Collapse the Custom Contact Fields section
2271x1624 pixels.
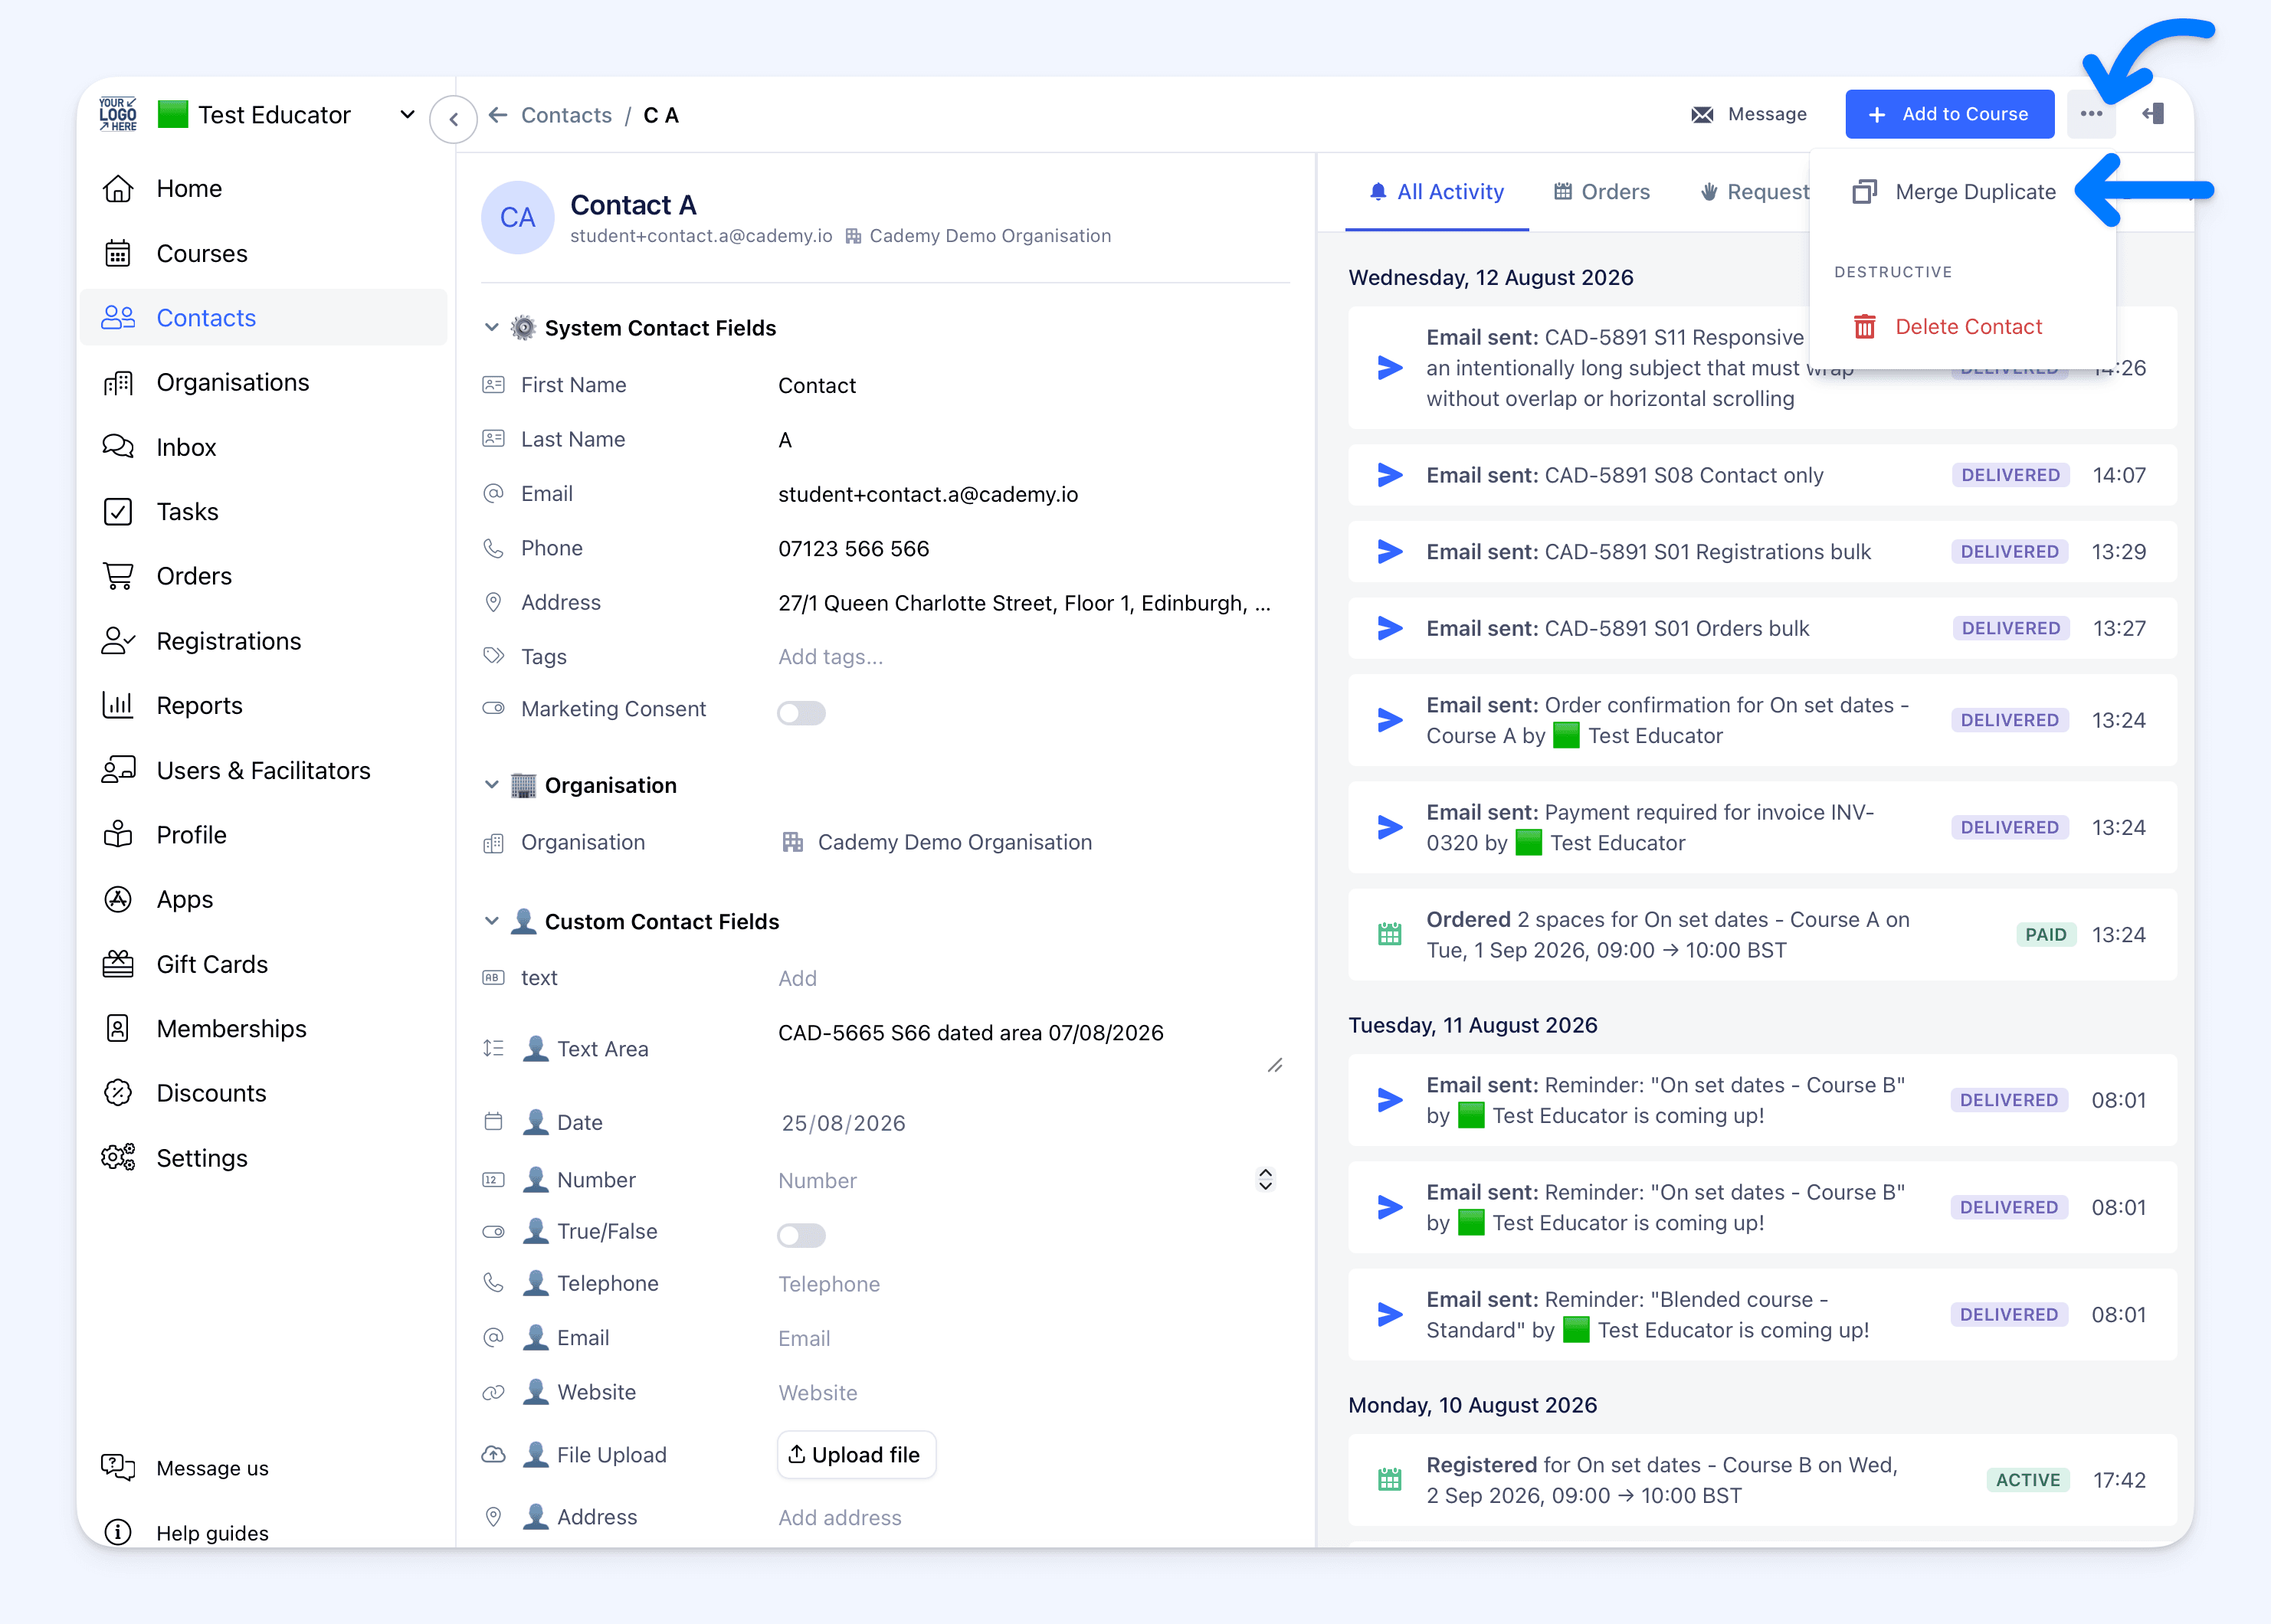click(491, 921)
